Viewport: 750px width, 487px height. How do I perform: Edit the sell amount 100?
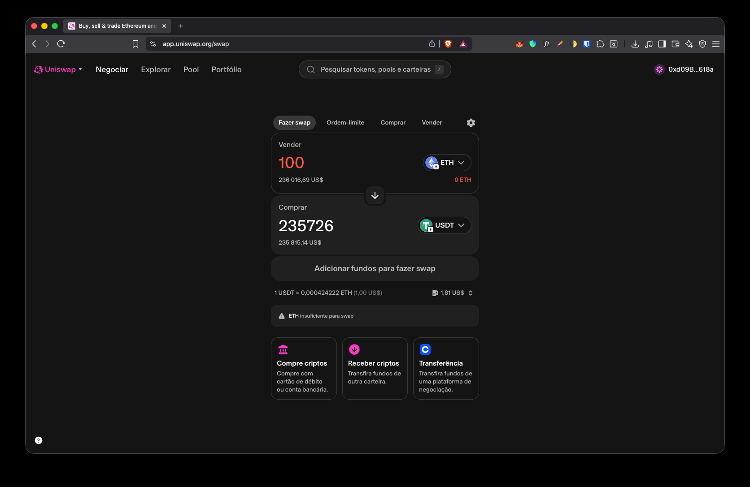click(291, 163)
